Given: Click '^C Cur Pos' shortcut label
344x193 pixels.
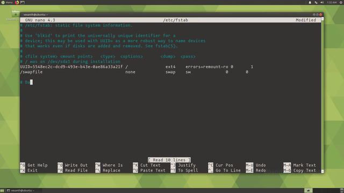Looking at the screenshot, I should point(220,165).
